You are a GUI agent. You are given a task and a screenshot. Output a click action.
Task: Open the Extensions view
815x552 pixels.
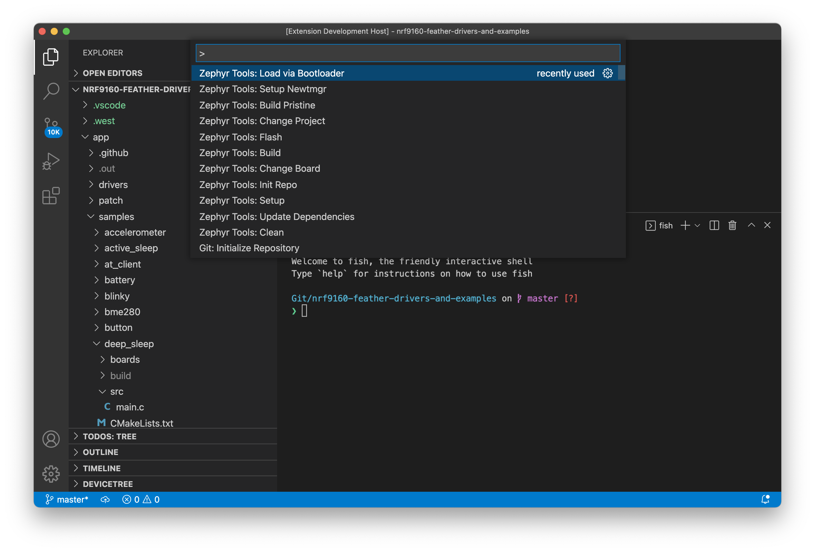click(x=51, y=196)
